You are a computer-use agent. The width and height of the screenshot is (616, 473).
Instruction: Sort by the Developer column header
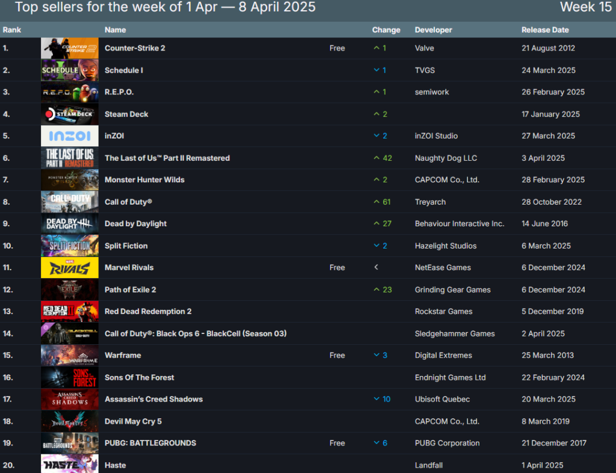[x=433, y=30]
